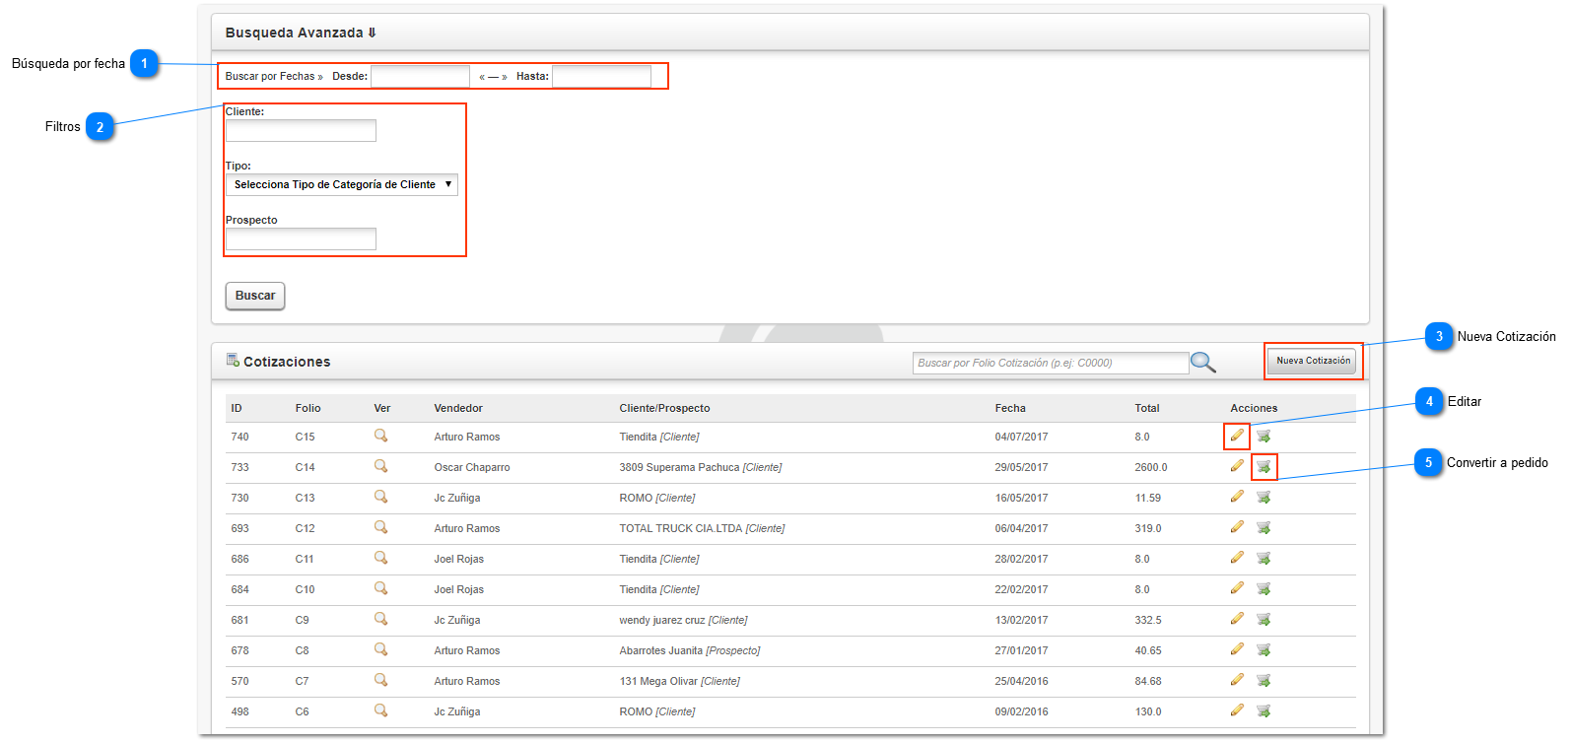The image size is (1572, 743).
Task: Convert quotation C12 to order
Action: (x=1264, y=527)
